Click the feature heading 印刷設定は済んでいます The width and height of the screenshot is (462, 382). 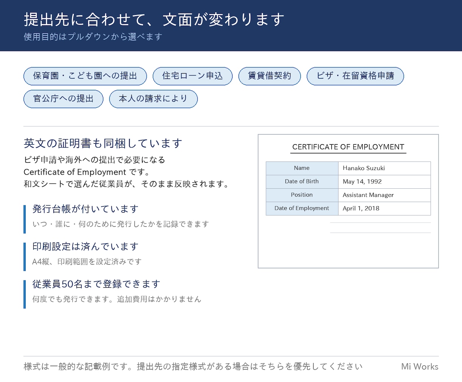[x=86, y=246]
